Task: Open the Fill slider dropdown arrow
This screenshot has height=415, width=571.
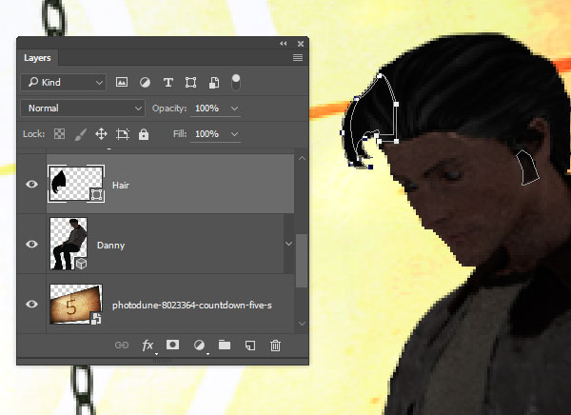Action: pyautogui.click(x=234, y=134)
